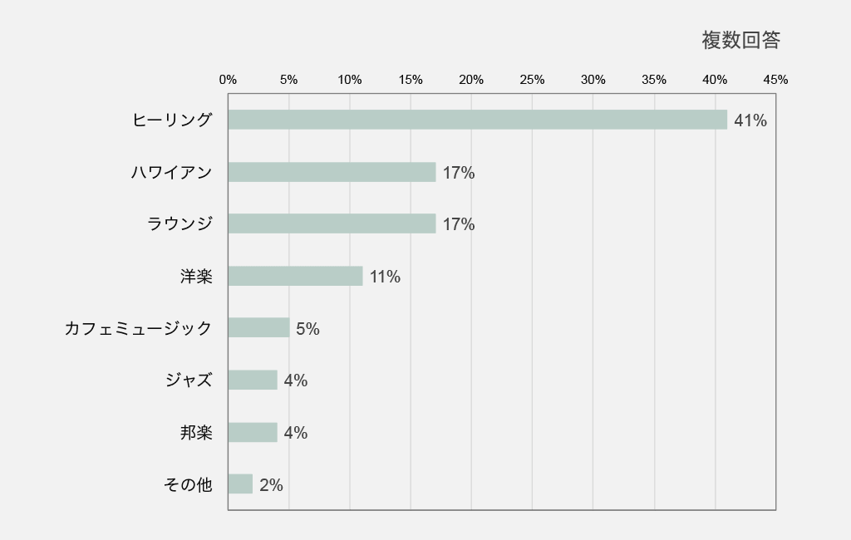Select the その他 bar
The image size is (851, 540).
click(240, 484)
